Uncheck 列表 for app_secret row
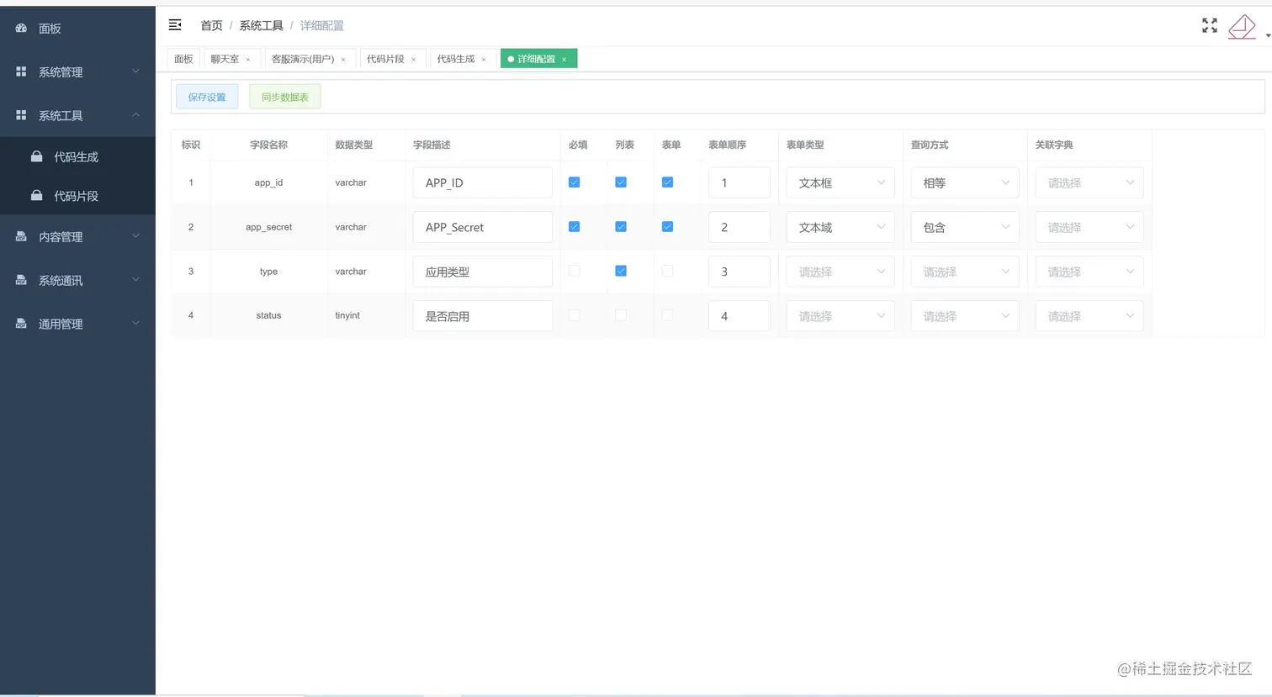 pyautogui.click(x=621, y=227)
